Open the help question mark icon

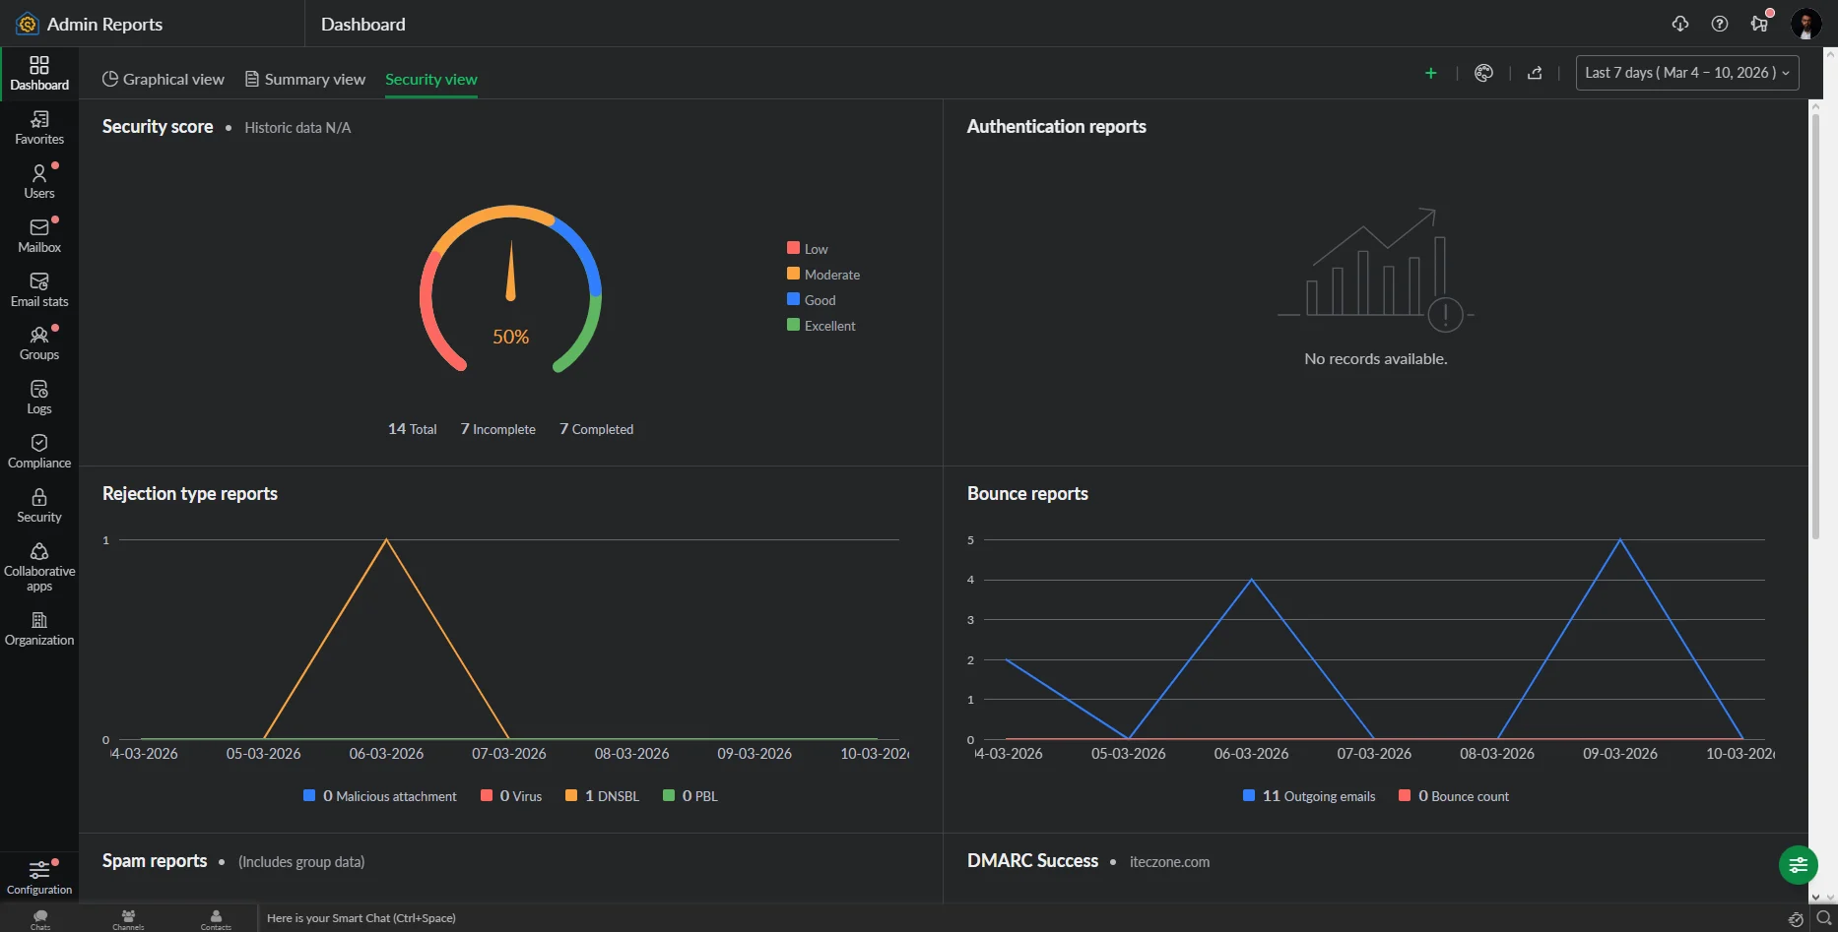click(x=1720, y=24)
